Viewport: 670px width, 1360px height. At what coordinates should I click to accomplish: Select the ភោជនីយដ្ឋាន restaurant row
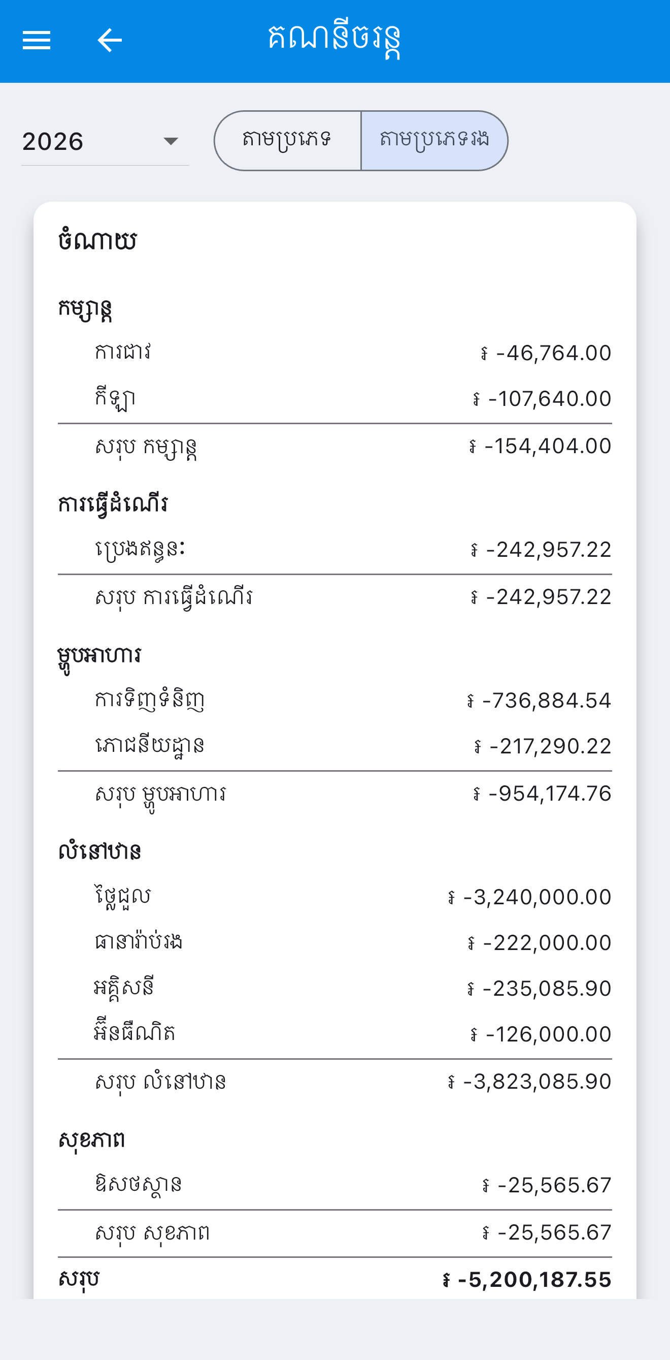(335, 745)
